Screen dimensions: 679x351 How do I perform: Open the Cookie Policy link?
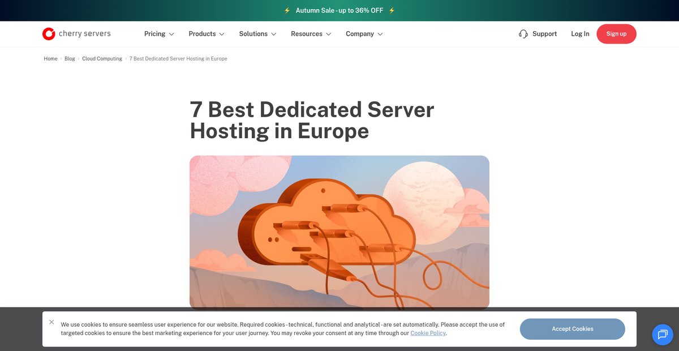coord(428,333)
